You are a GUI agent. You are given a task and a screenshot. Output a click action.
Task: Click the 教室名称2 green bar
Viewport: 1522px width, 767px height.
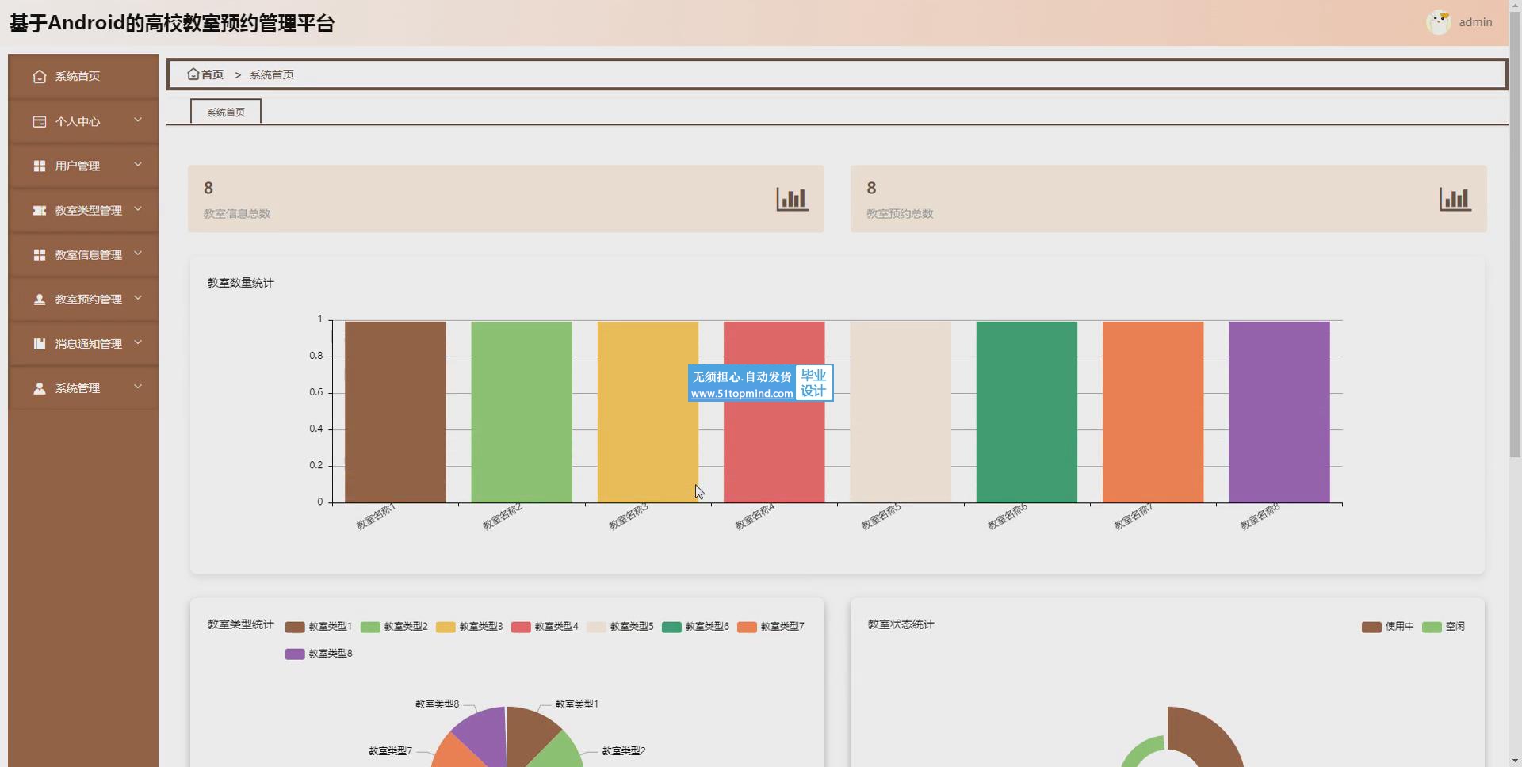click(522, 412)
